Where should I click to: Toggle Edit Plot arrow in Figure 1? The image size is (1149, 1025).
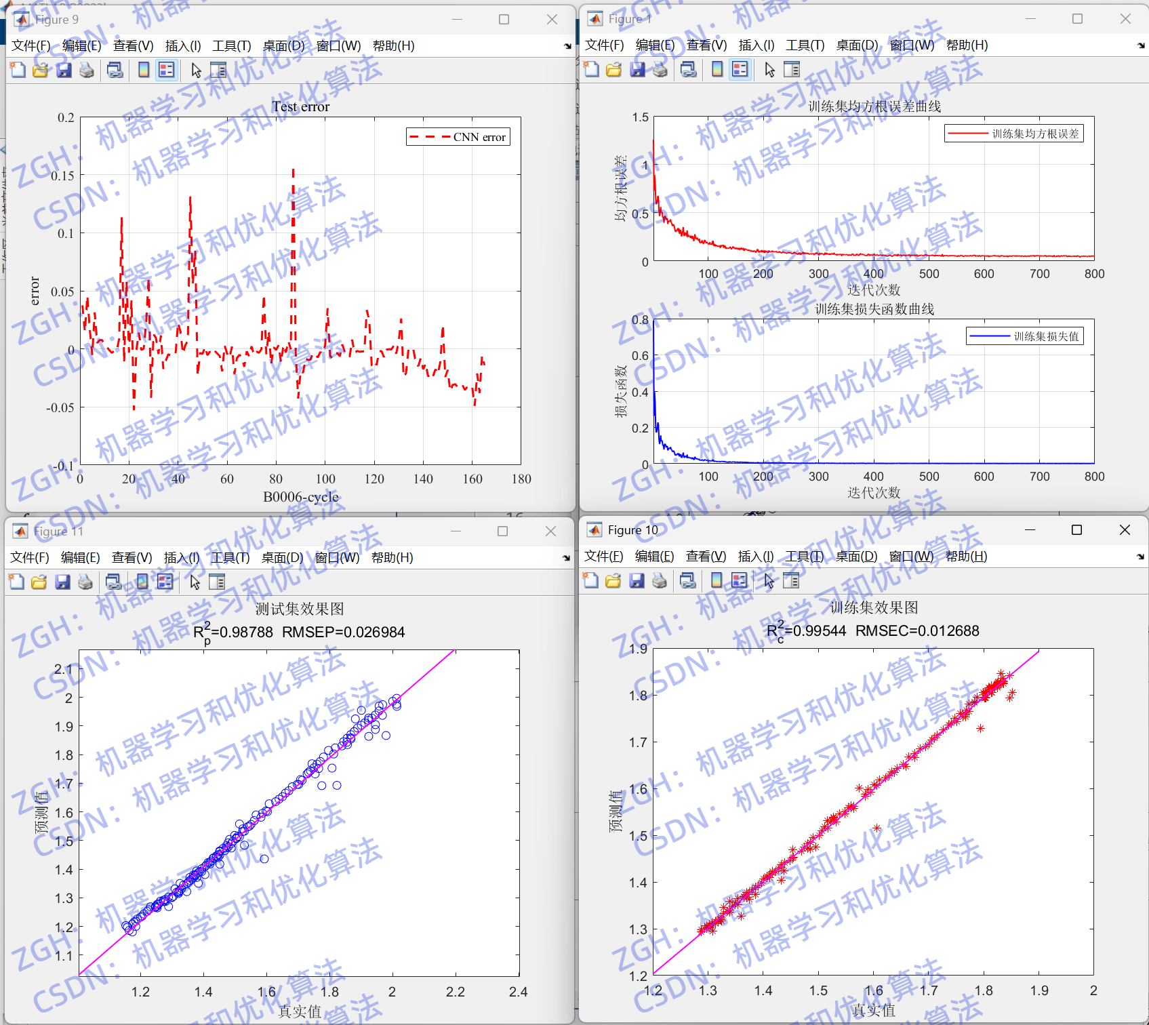coord(769,69)
